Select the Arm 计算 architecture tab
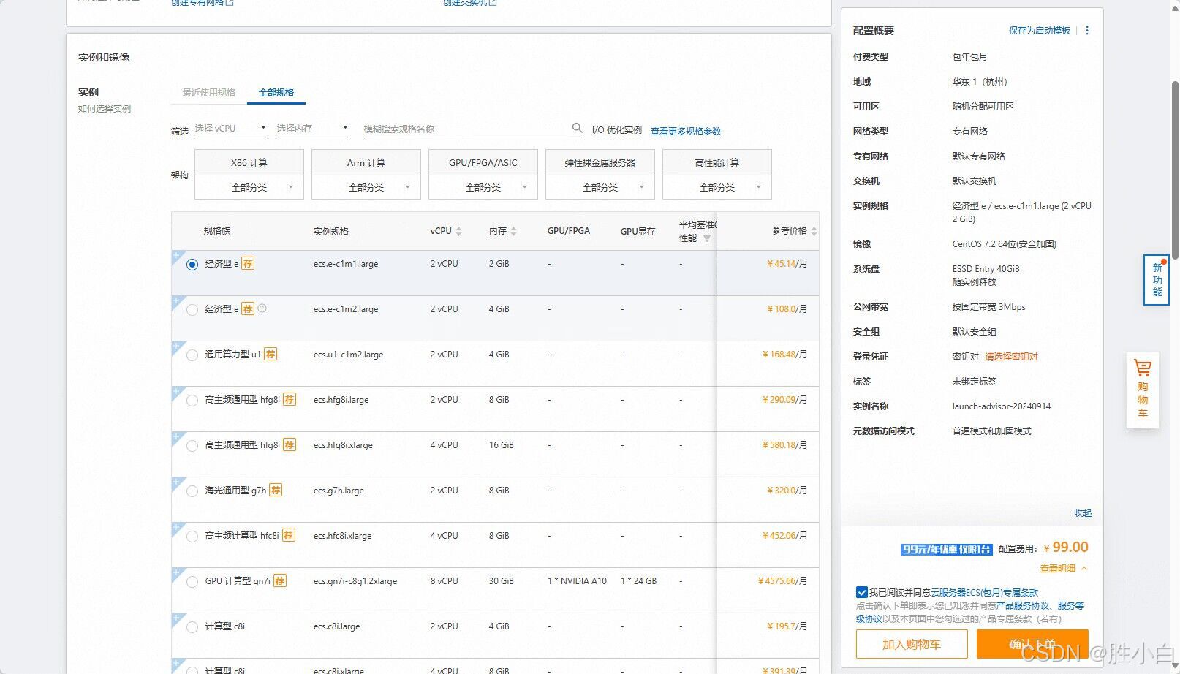This screenshot has width=1180, height=674. coord(366,162)
